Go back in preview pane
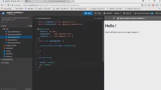The height and width of the screenshot is (90, 161). (x=106, y=18)
